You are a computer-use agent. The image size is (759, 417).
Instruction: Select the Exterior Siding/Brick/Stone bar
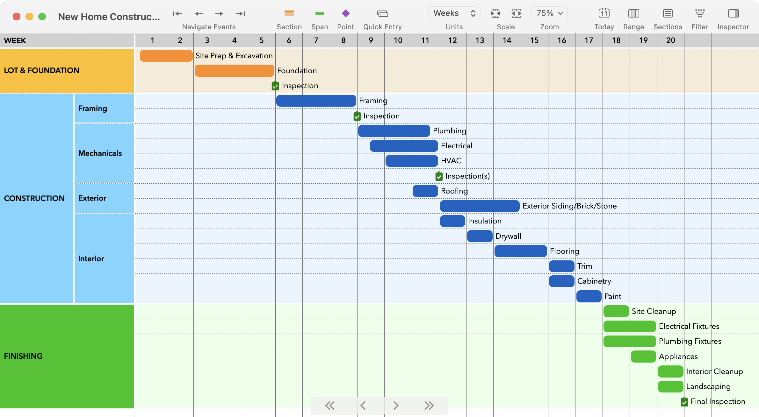click(480, 206)
